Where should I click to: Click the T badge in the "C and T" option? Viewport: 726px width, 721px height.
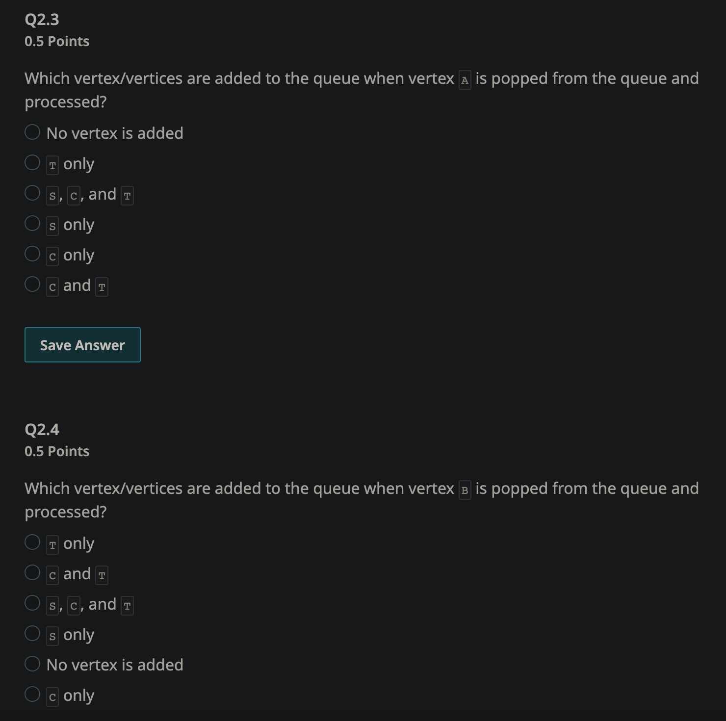[102, 286]
